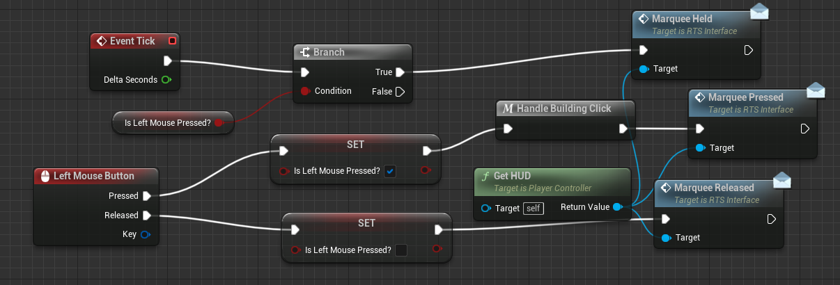Click the blue Return Value pin on Get HUD
The height and width of the screenshot is (285, 840).
[x=616, y=207]
